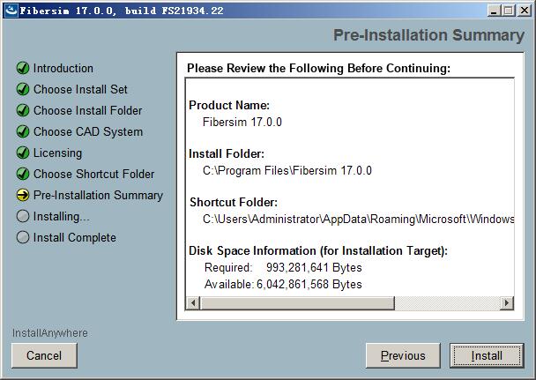Click the checkmark icon next to Choose Install Folder
536x380 pixels.
tap(23, 110)
